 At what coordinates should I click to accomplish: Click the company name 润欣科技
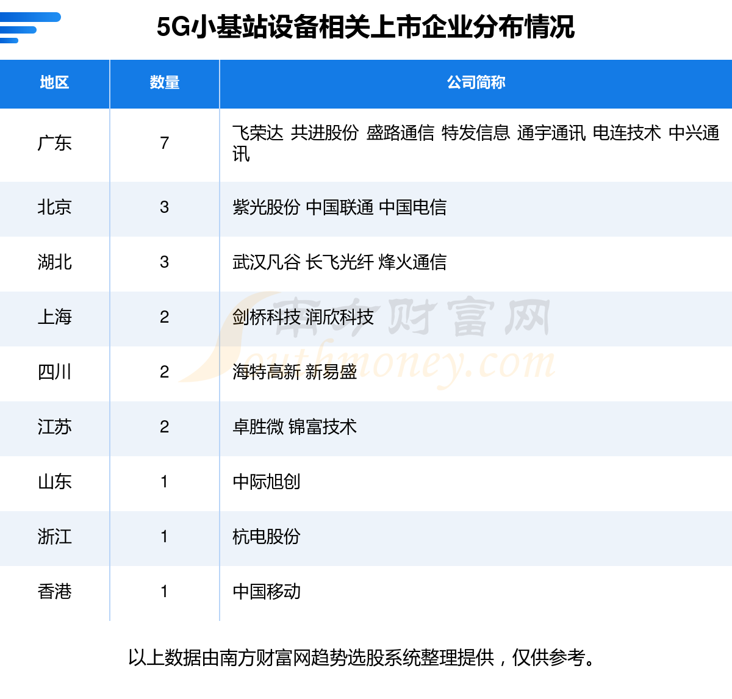pyautogui.click(x=339, y=317)
